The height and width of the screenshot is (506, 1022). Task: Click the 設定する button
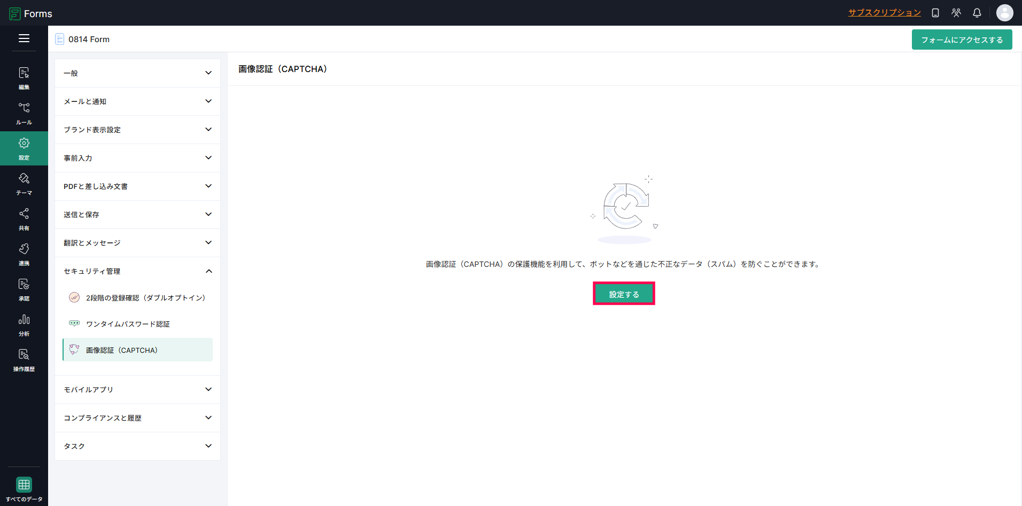tap(624, 294)
